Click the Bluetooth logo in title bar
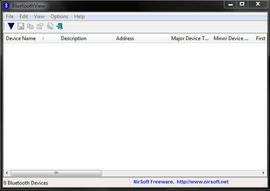The width and height of the screenshot is (270, 191). pyautogui.click(x=6, y=5)
